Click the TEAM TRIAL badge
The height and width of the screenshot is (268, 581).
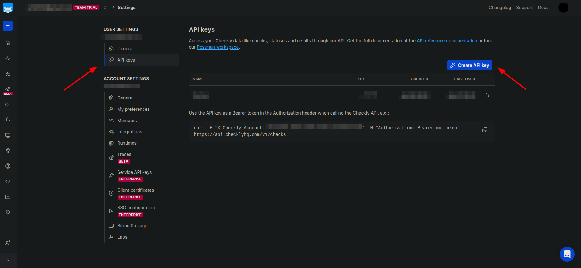click(86, 8)
